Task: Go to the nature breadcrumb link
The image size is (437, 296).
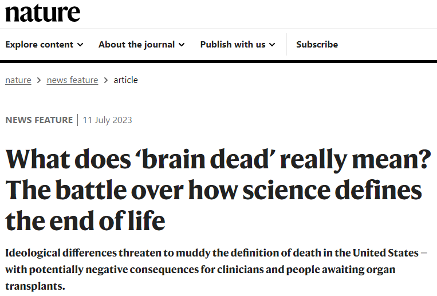Action: pyautogui.click(x=18, y=80)
